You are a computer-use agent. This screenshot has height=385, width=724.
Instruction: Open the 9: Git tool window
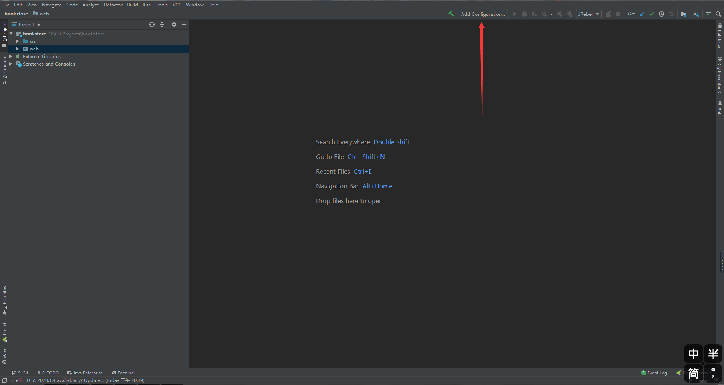[20, 373]
